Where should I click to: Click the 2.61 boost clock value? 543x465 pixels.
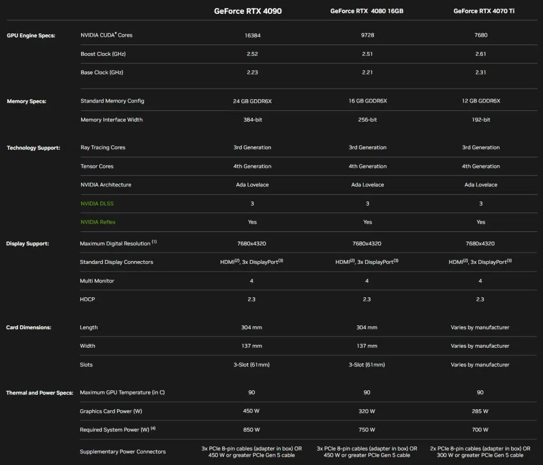click(x=481, y=54)
